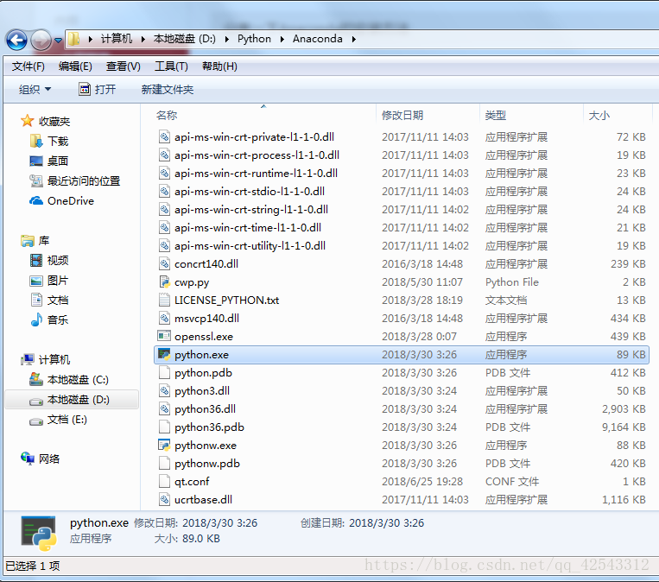Expand the arrow after Anaconda in address bar

click(x=354, y=39)
